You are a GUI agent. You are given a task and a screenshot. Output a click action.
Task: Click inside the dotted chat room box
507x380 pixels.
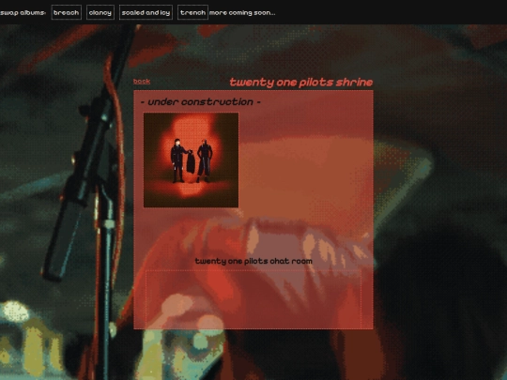click(x=253, y=299)
